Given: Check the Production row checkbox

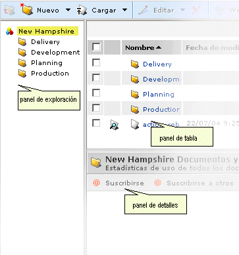Looking at the screenshot, I should (96, 108).
